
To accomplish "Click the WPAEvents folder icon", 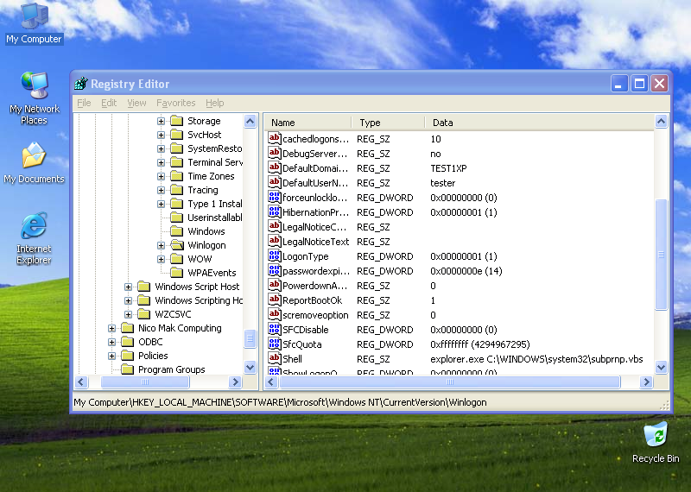I will click(x=177, y=272).
